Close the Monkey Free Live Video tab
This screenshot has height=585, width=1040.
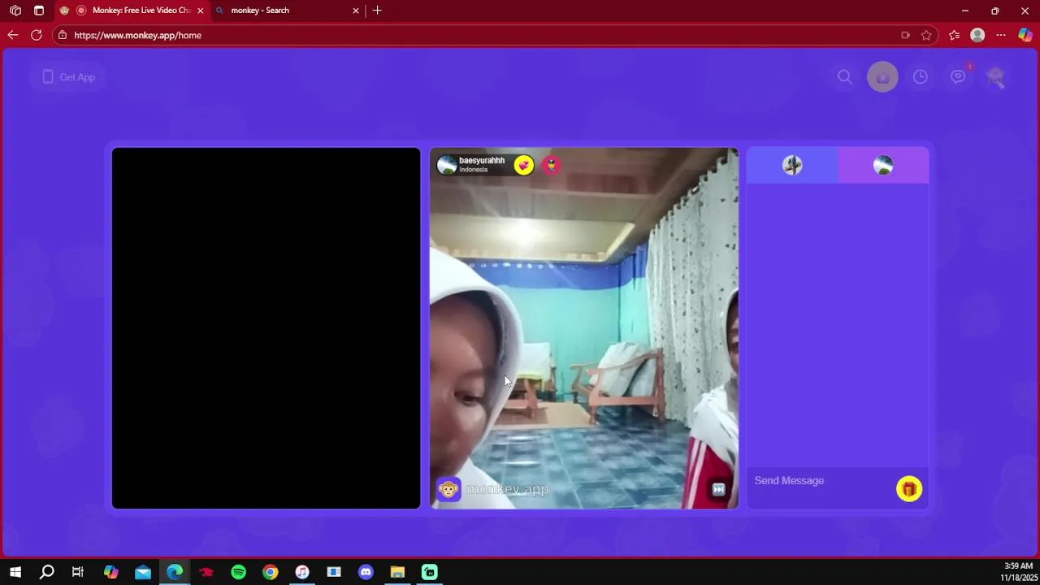click(x=200, y=11)
